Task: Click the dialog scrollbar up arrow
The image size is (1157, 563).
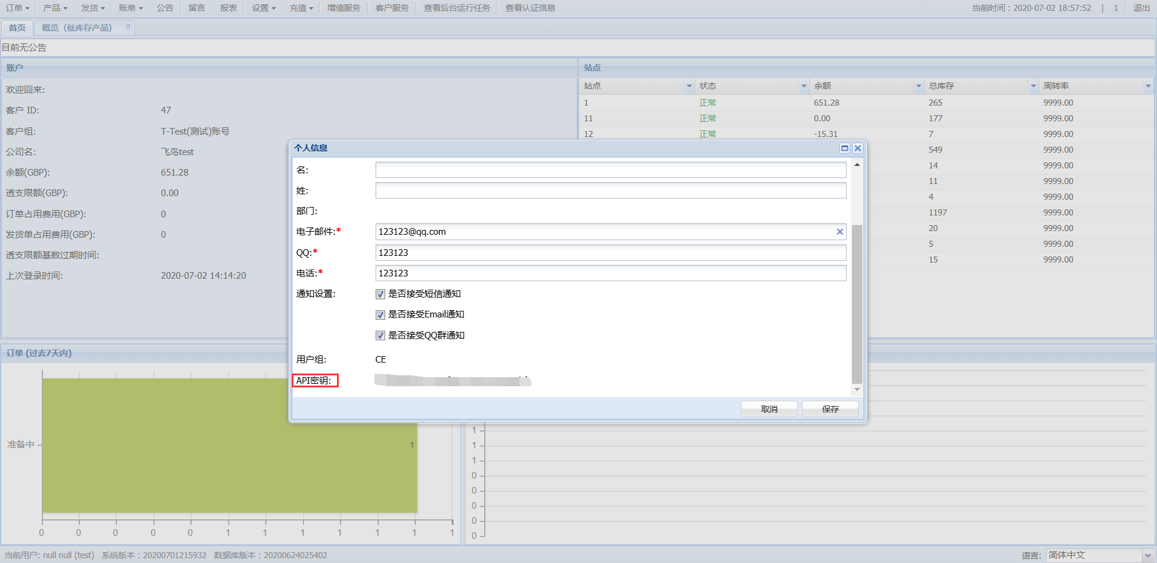Action: 857,165
